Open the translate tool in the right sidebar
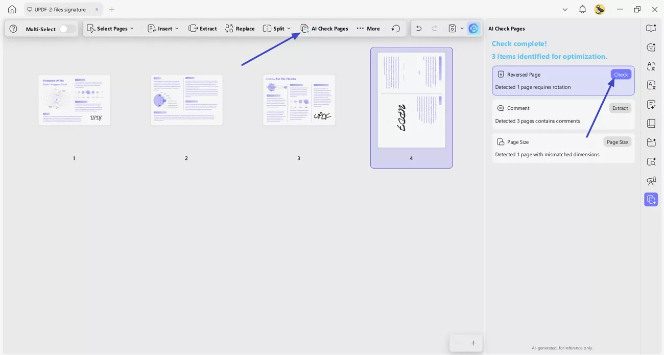664x355 pixels. (x=651, y=66)
